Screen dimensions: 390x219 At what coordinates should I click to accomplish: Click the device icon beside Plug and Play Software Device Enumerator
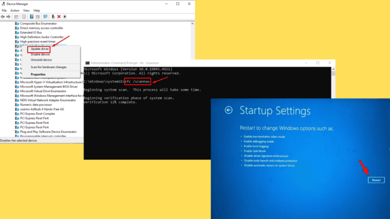click(17, 132)
